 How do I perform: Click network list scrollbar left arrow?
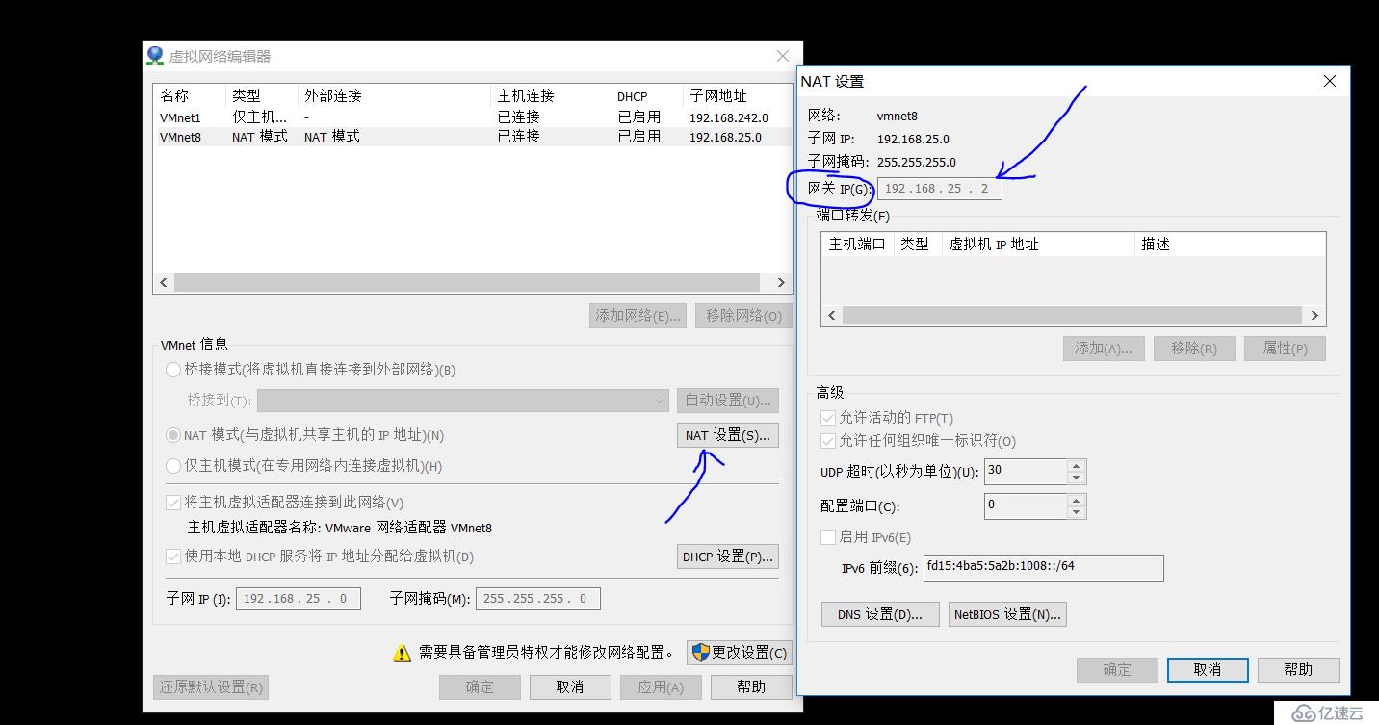click(x=163, y=283)
